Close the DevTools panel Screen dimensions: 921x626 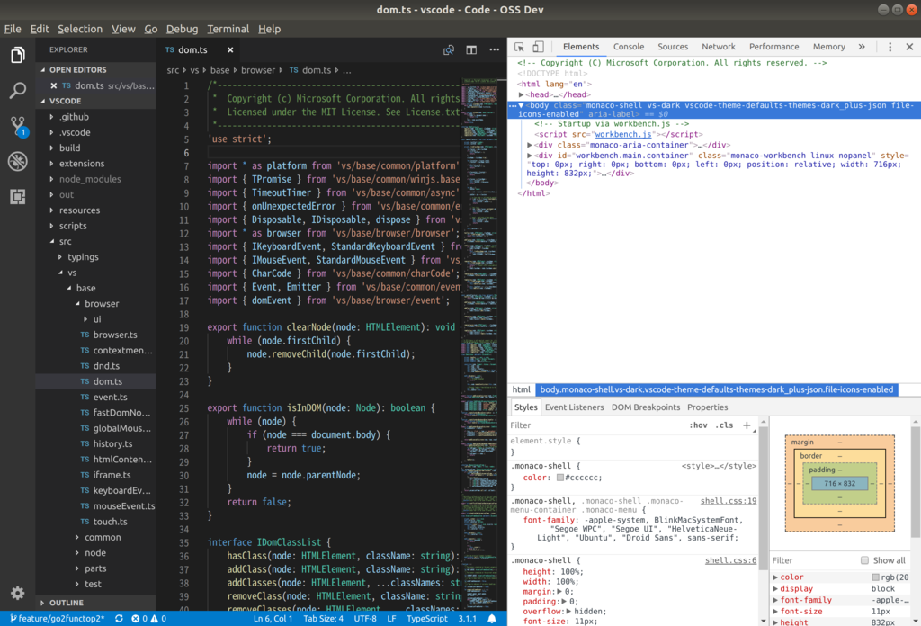909,47
